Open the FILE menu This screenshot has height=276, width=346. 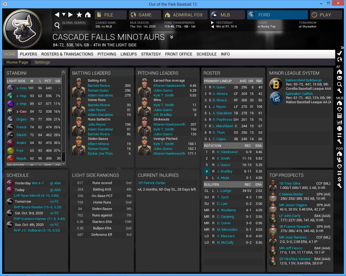coord(111,15)
